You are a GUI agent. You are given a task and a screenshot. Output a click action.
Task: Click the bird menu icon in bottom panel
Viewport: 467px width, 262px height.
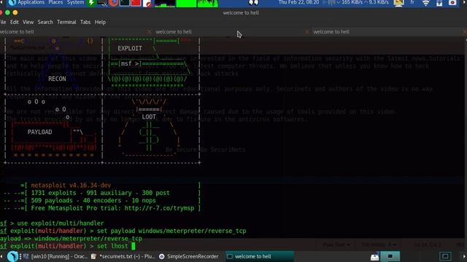coord(12,256)
